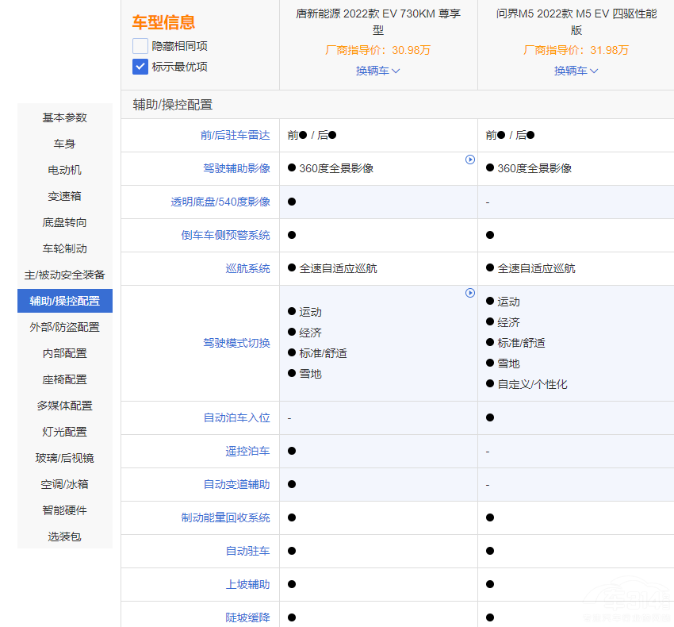Click 透明底盘/540度影像 parameter link
The image size is (674, 627).
(x=220, y=202)
